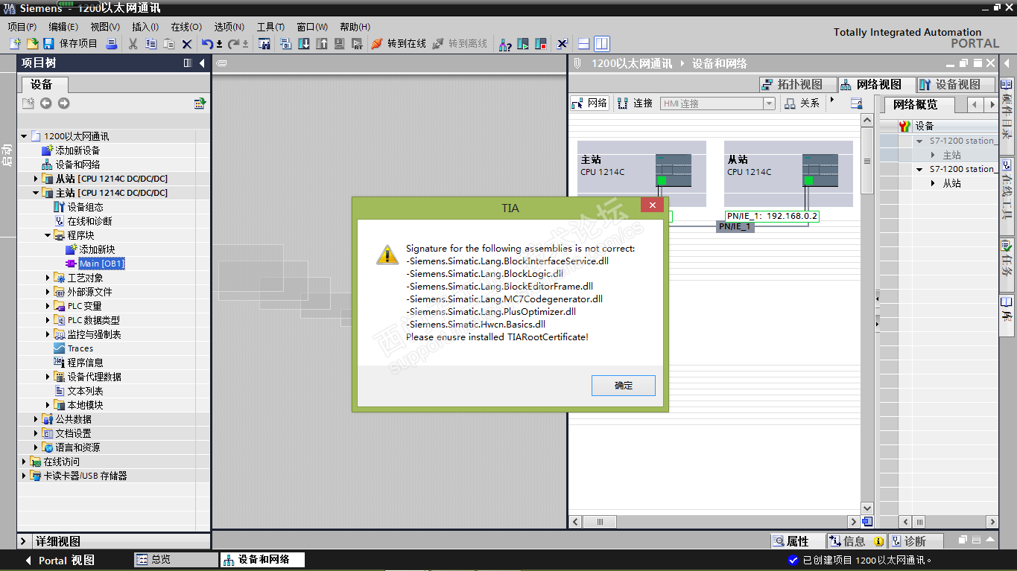Screen dimensions: 1017x571
Task: Click the 保存项目 save project button
Action: coord(71,44)
